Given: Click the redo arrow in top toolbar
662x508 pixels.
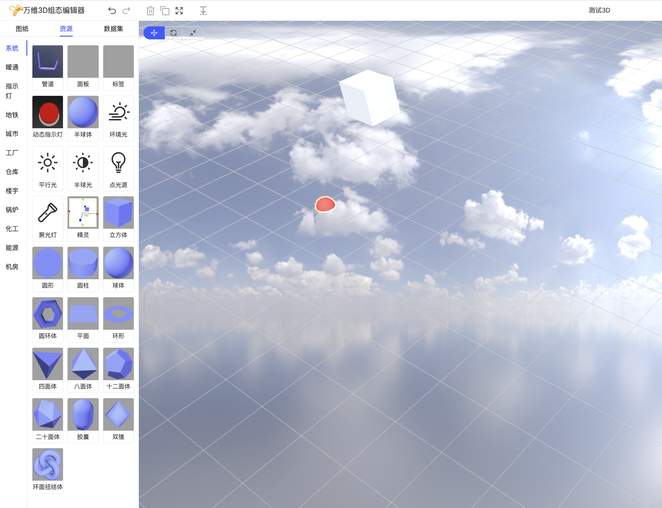Looking at the screenshot, I should pyautogui.click(x=126, y=11).
